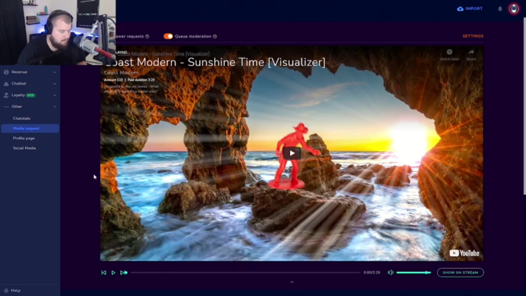526x296 pixels.
Task: Turn off the Queue moderation switch
Action: pos(168,36)
